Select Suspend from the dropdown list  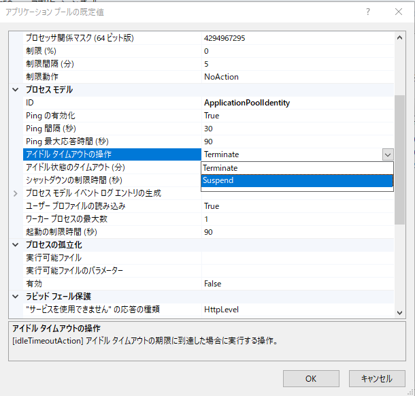pyautogui.click(x=297, y=180)
